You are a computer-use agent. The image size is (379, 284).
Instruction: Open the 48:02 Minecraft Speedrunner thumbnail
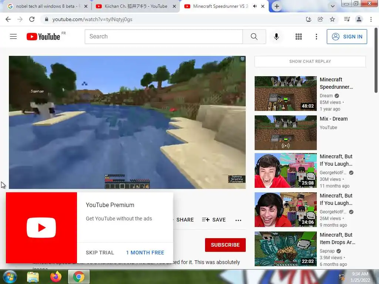(x=285, y=94)
